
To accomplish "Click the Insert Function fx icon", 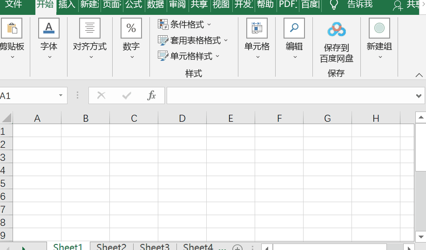I will click(x=151, y=95).
